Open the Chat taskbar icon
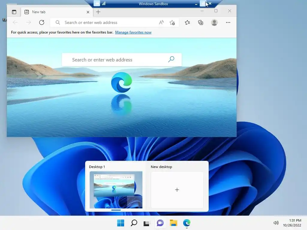The width and height of the screenshot is (307, 230). coord(160,223)
